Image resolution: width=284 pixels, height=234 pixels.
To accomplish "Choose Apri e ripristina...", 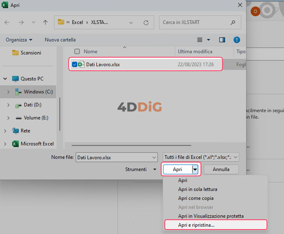I will tap(216, 225).
